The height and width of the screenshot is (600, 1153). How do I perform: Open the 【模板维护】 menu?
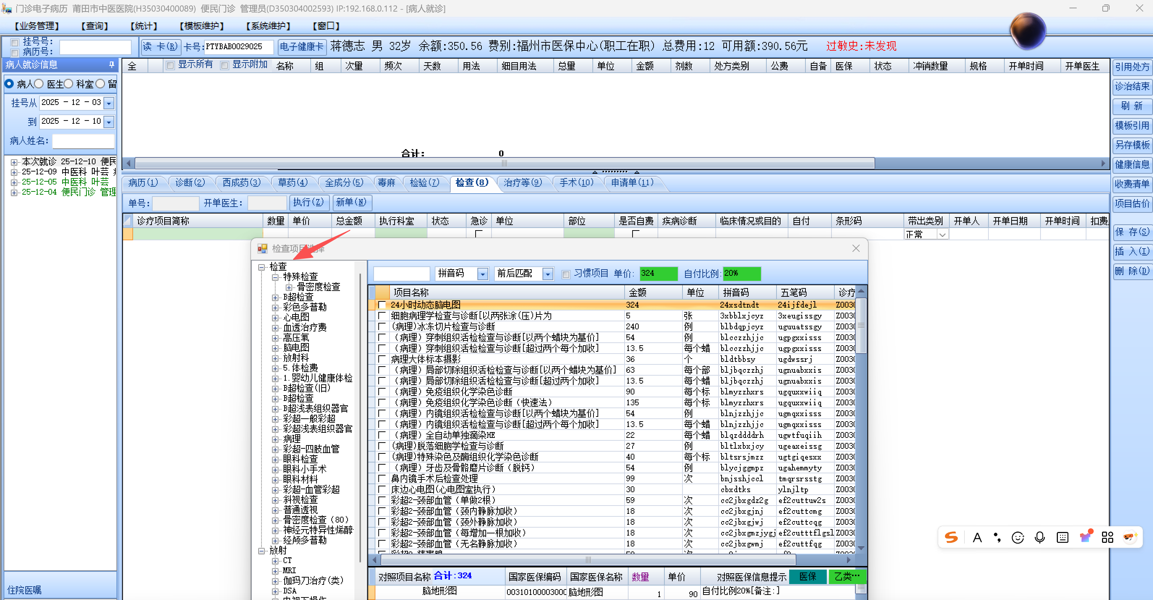(201, 26)
